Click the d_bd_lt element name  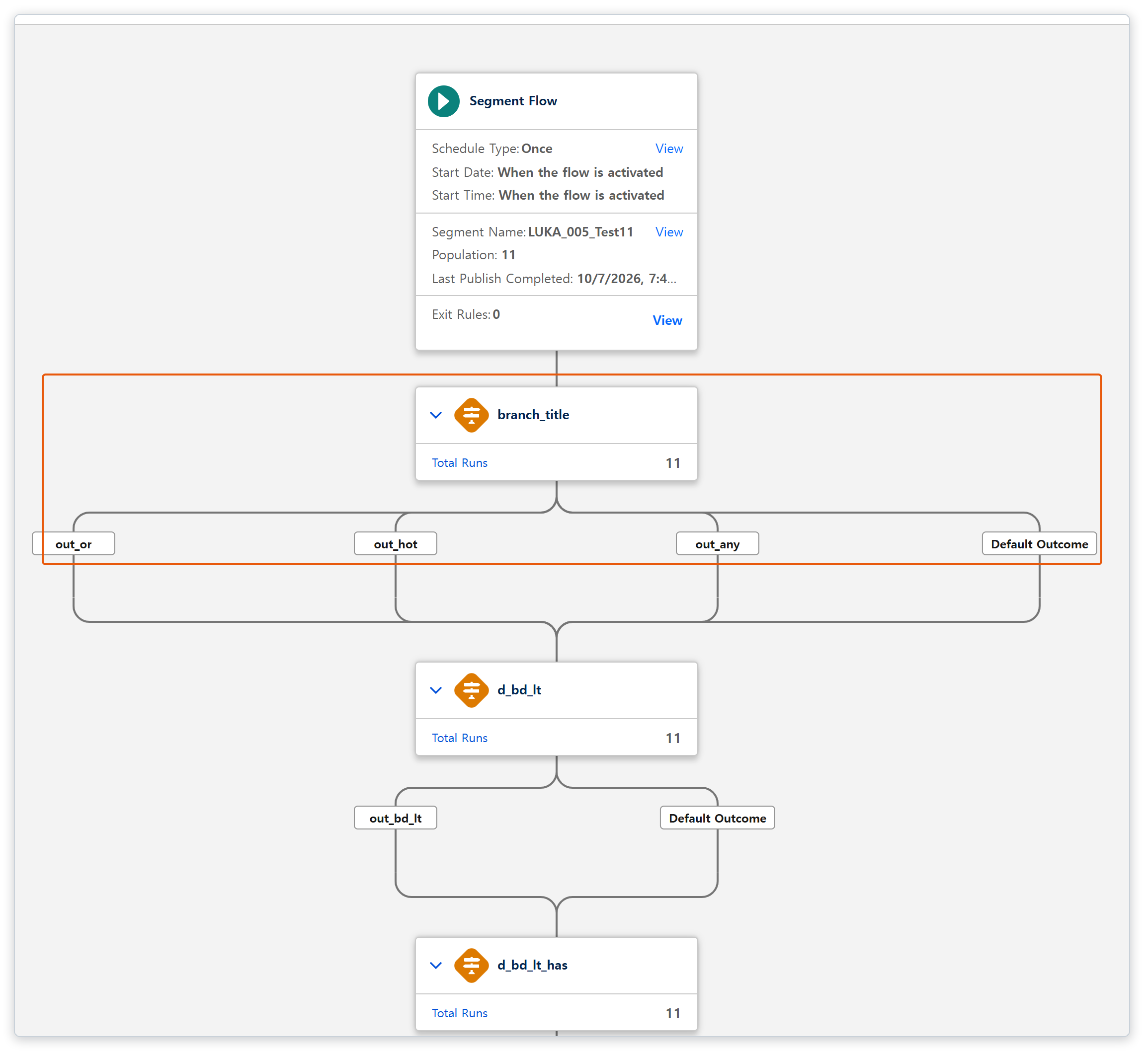pos(519,690)
